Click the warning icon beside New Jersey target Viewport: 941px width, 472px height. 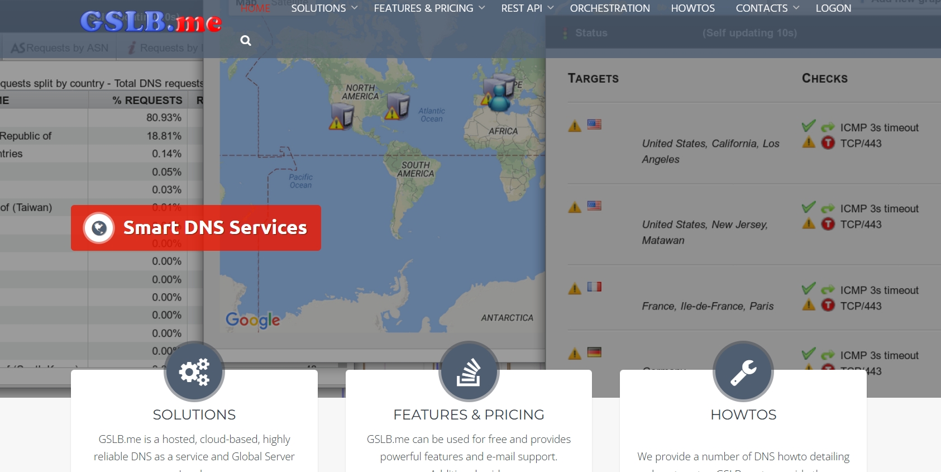575,207
